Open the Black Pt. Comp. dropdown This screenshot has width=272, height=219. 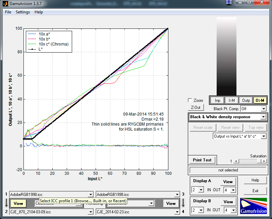[263, 109]
